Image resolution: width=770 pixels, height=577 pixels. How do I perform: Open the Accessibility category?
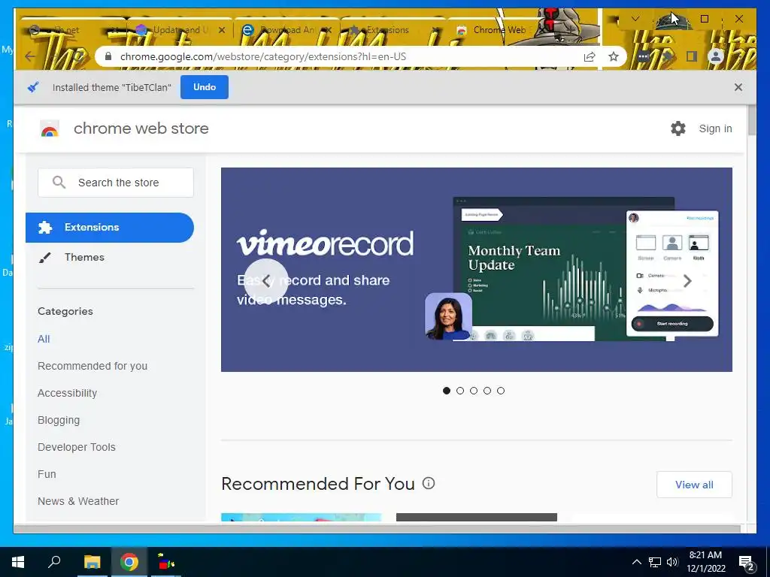pyautogui.click(x=67, y=393)
